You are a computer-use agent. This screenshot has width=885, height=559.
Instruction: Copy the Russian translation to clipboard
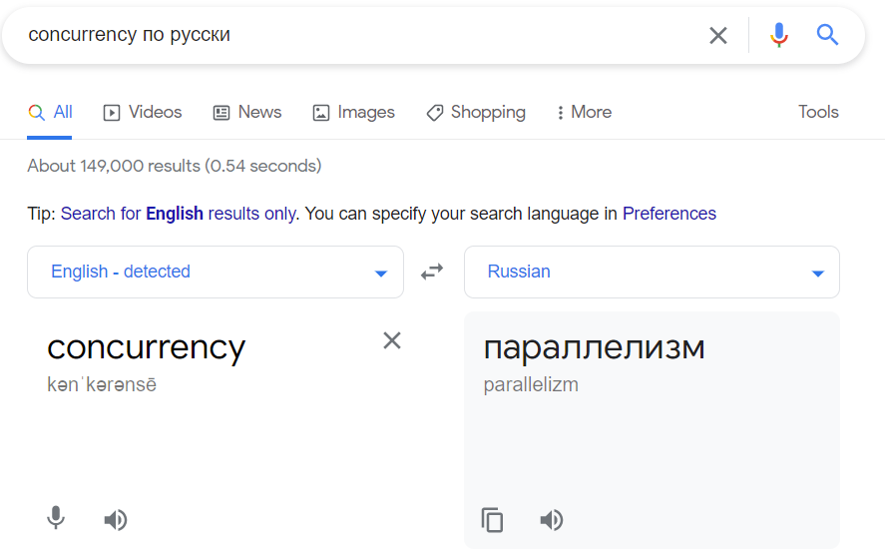coord(492,519)
